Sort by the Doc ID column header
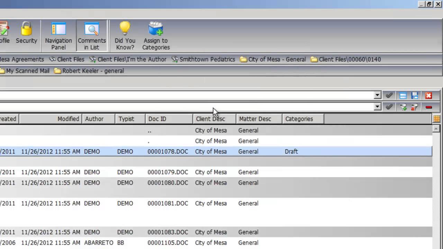This screenshot has width=443, height=249. pyautogui.click(x=168, y=119)
